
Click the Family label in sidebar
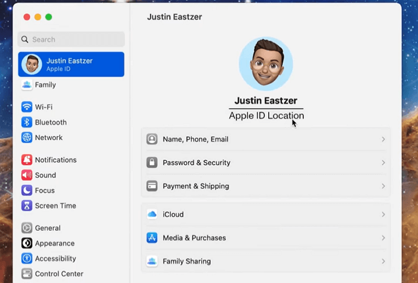pyautogui.click(x=45, y=85)
